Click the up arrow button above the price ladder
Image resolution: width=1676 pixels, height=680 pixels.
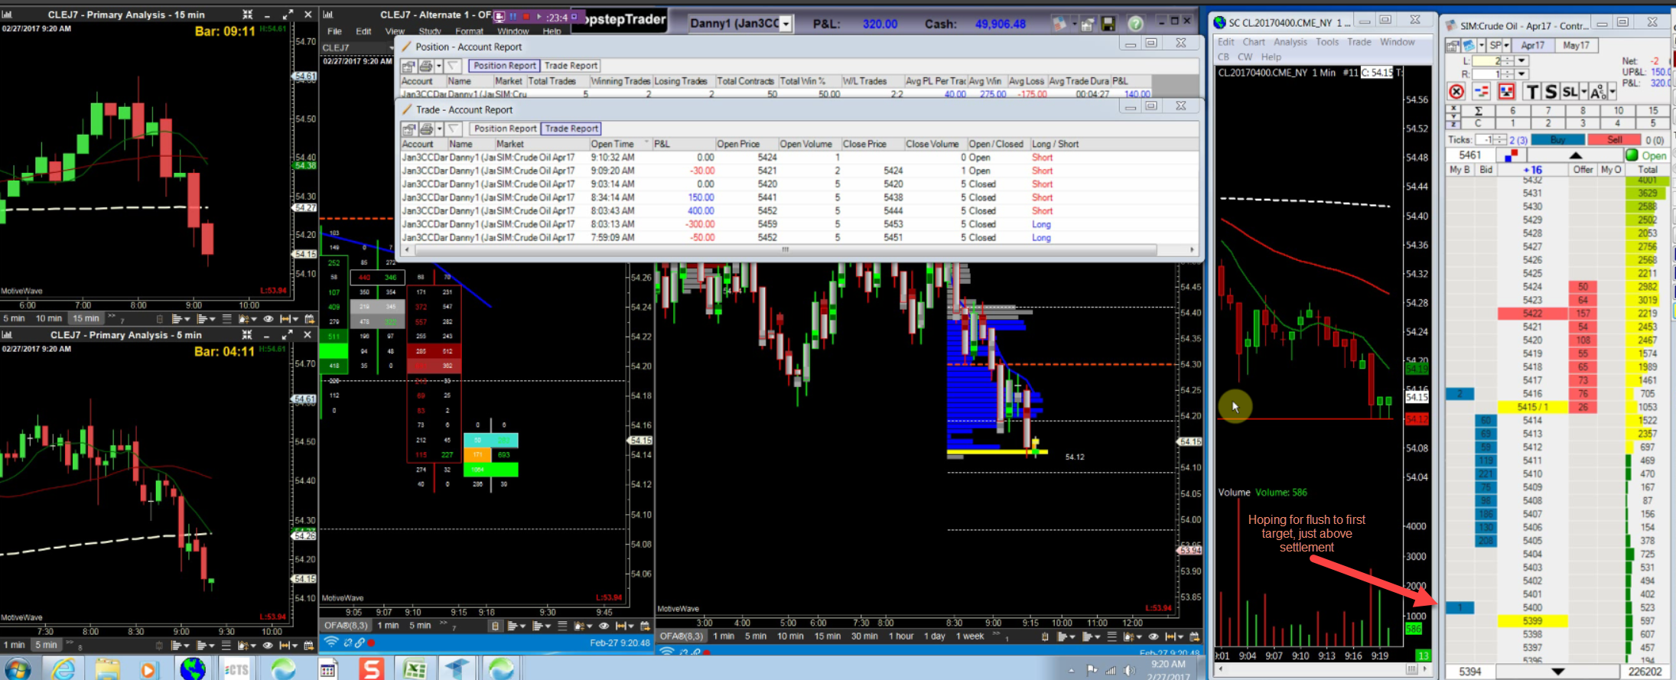click(x=1575, y=155)
